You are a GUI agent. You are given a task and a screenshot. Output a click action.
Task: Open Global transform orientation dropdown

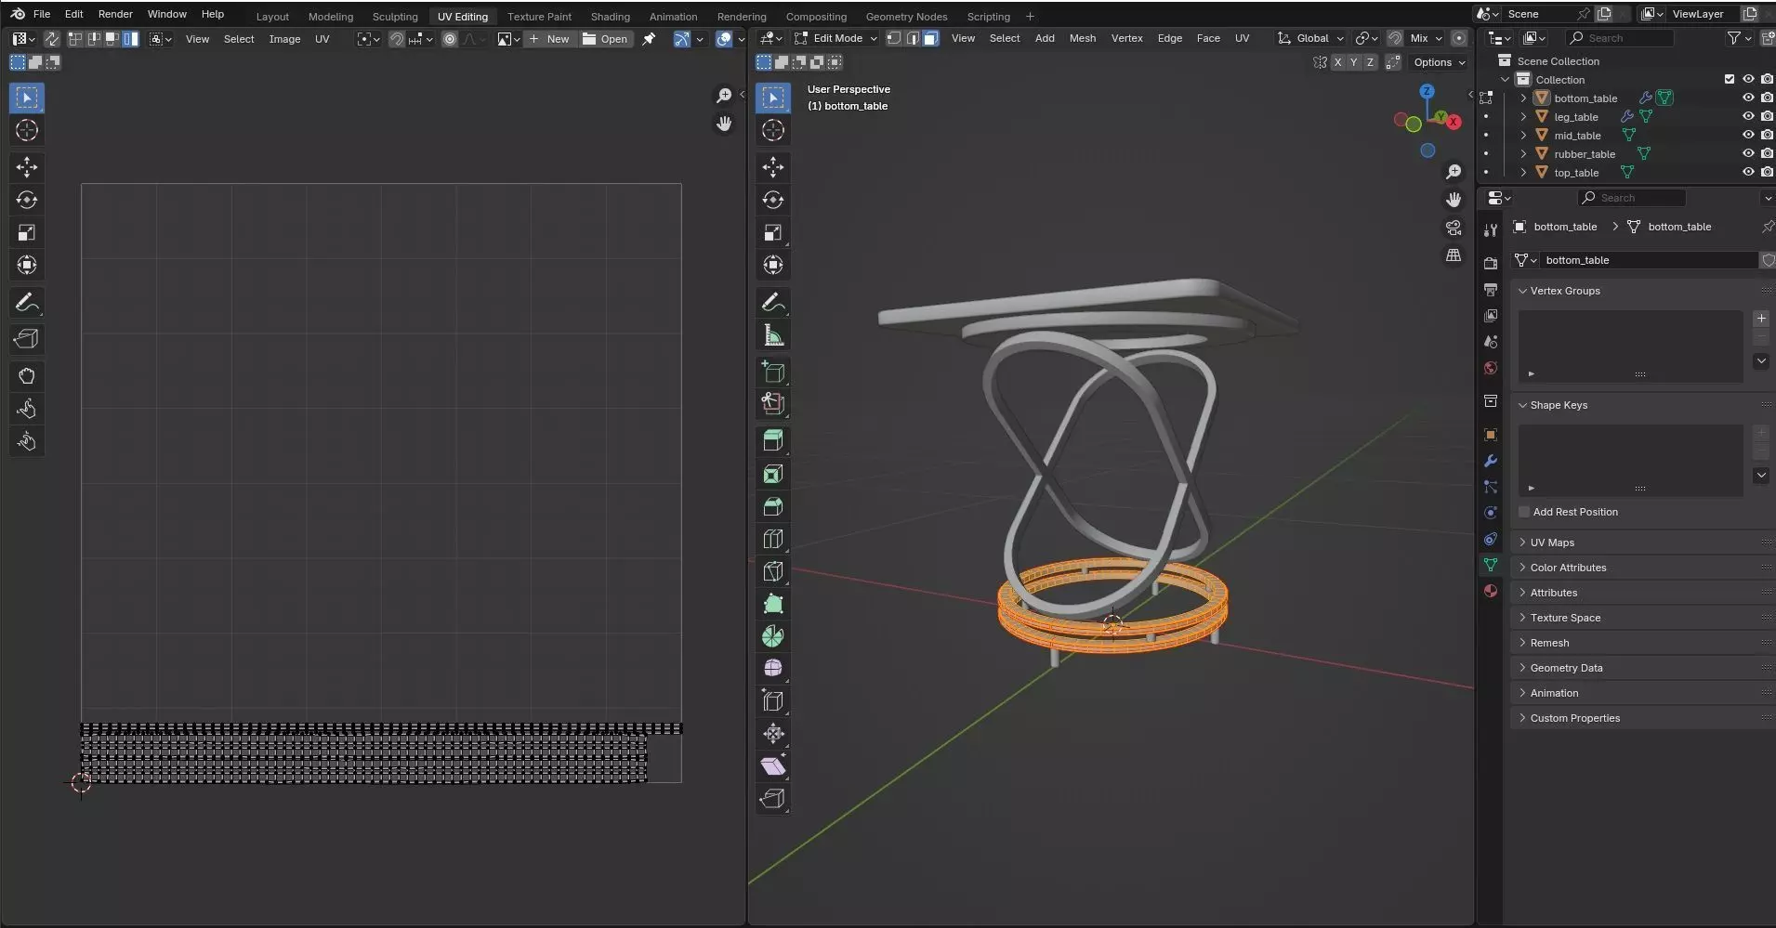click(1311, 38)
